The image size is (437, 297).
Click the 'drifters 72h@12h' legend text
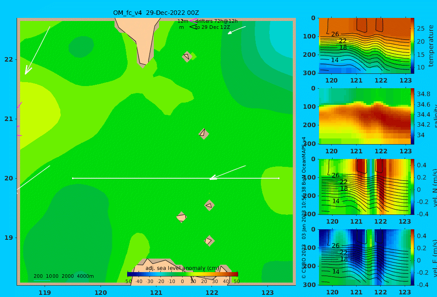click(x=216, y=21)
